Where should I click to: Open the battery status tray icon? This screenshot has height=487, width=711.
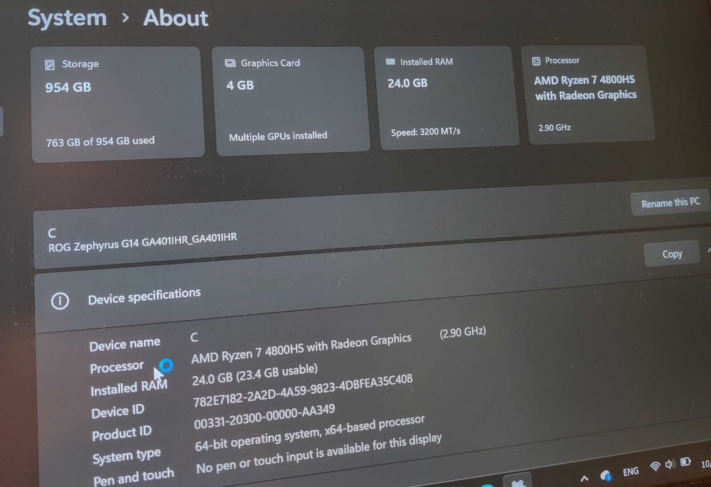685,462
